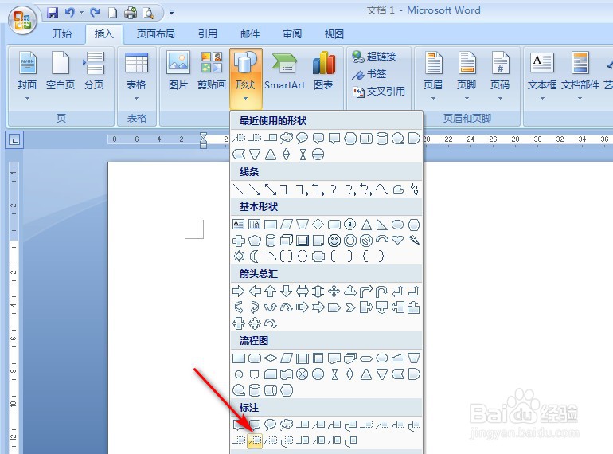Screen dimensions: 613x454
Task: Select the right arrow in 箭头总汇
Action: [x=239, y=292]
